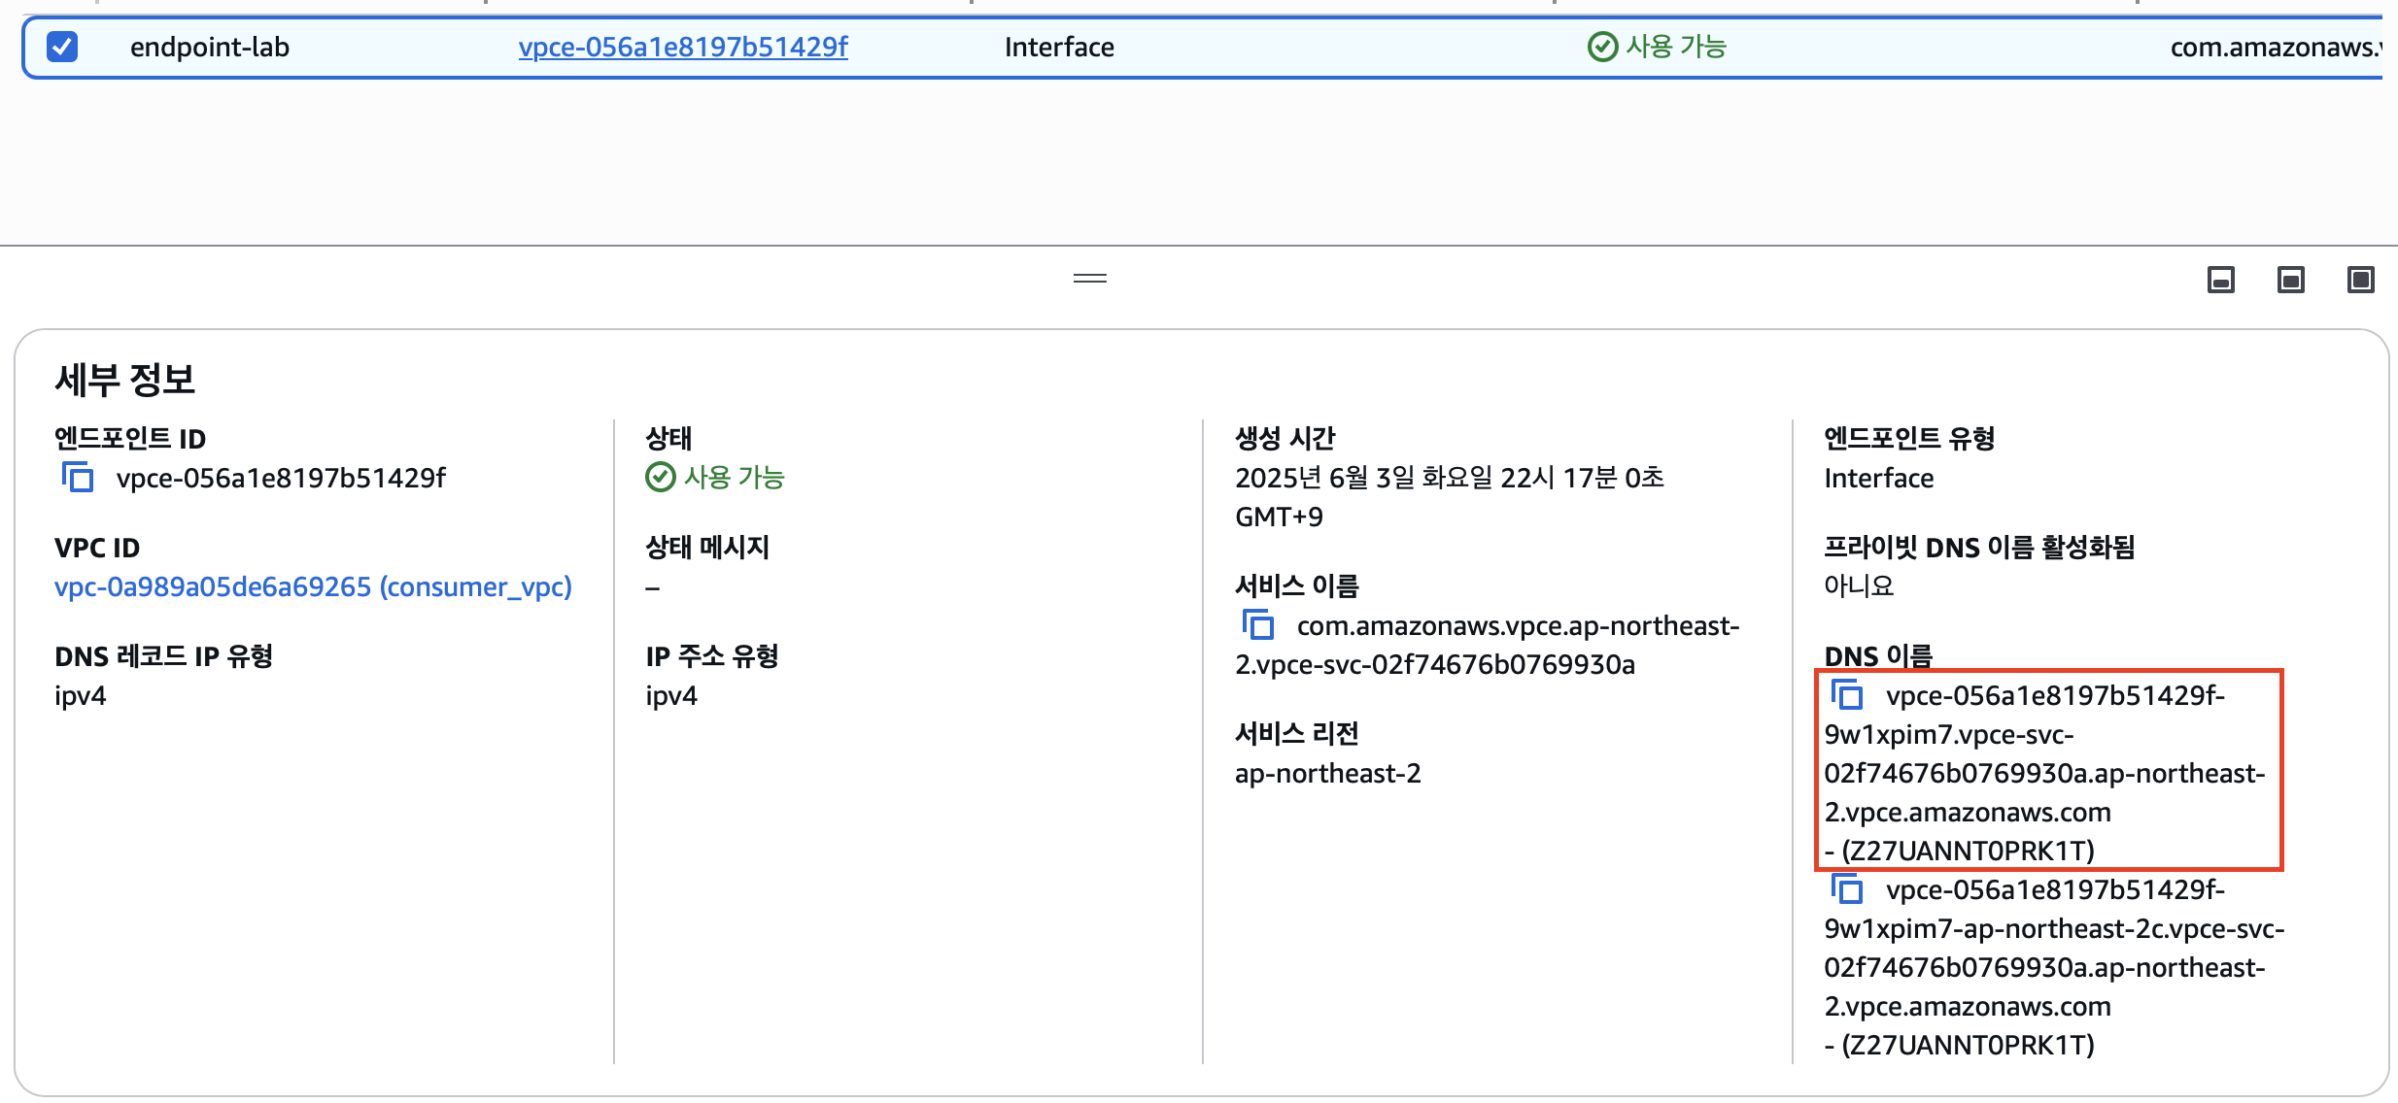The height and width of the screenshot is (1103, 2398).
Task: Copy the first DNS name entry
Action: coord(1847,695)
